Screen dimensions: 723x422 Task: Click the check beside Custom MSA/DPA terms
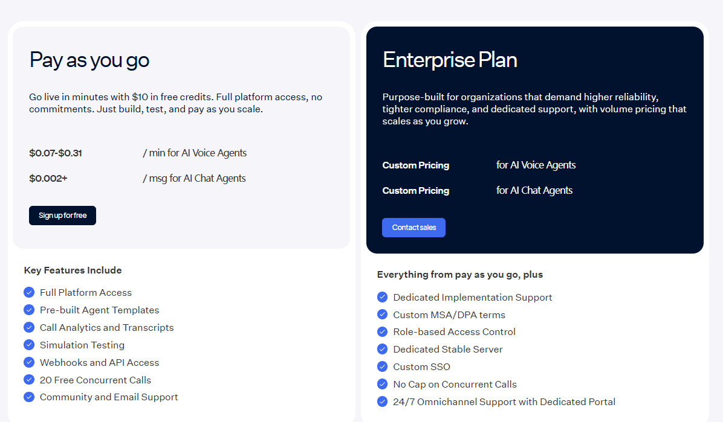(382, 314)
